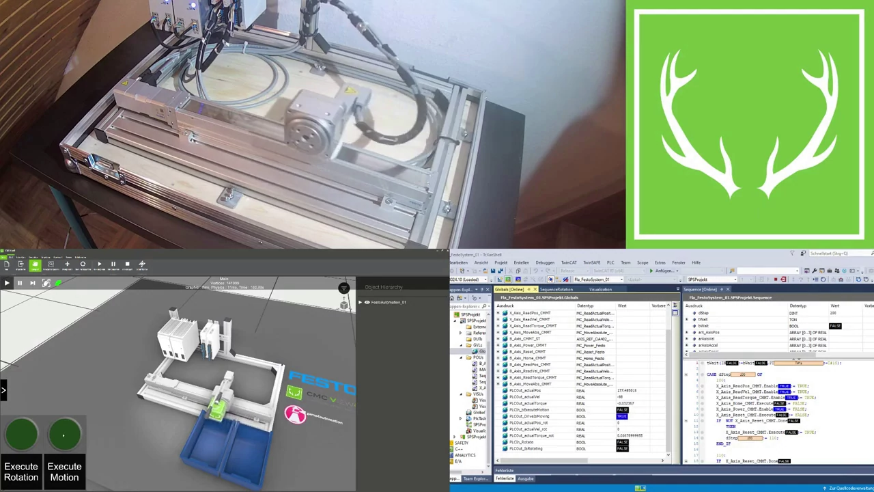Open the SPSProjekt dropdown in toolbar
The height and width of the screenshot is (492, 874).
(711, 279)
